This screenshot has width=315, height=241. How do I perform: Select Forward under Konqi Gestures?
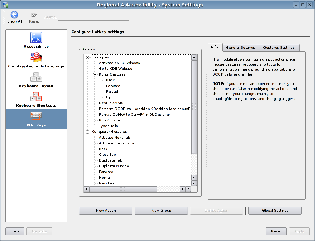click(113, 86)
